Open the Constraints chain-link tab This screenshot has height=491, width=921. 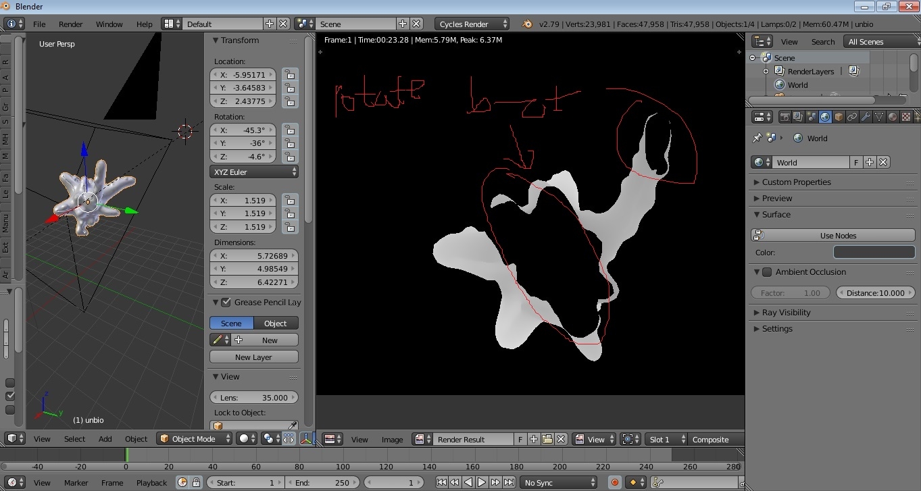click(852, 117)
